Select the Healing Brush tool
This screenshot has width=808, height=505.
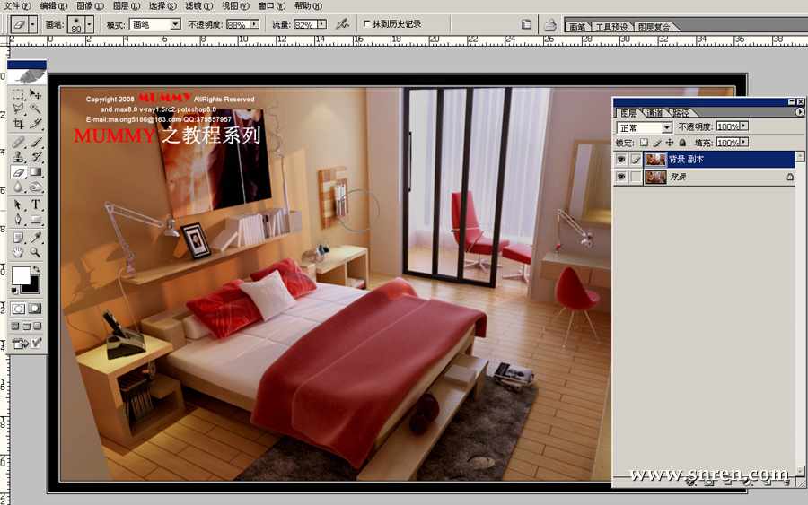19,143
